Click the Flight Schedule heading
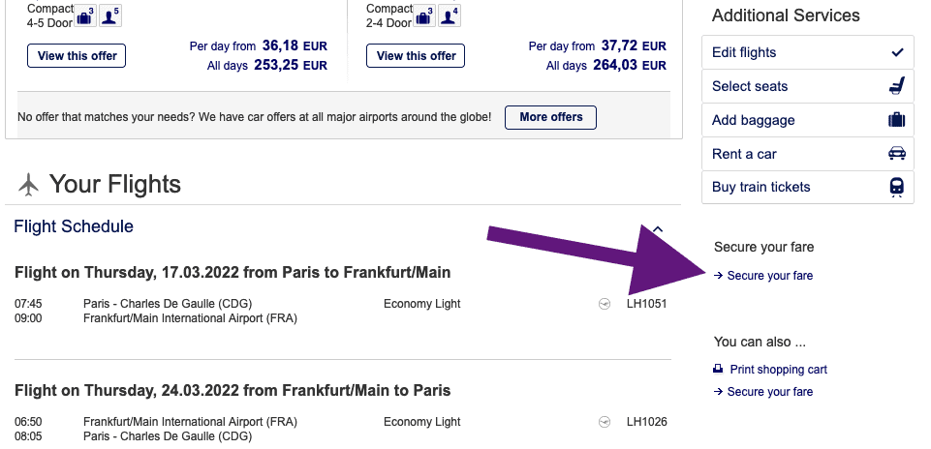Viewport: 931px width, 449px height. [x=74, y=226]
